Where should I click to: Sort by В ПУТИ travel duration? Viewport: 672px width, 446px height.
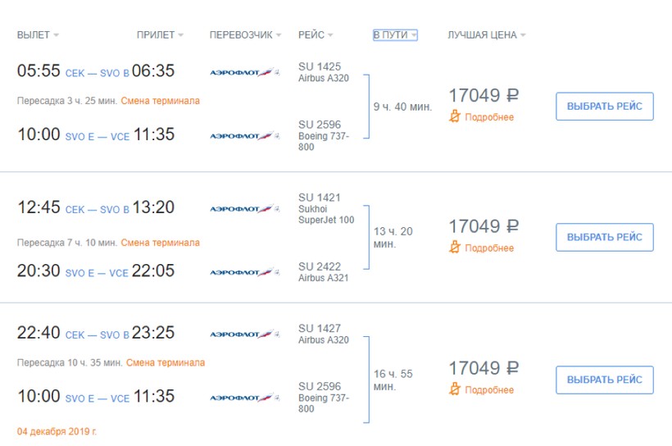395,35
